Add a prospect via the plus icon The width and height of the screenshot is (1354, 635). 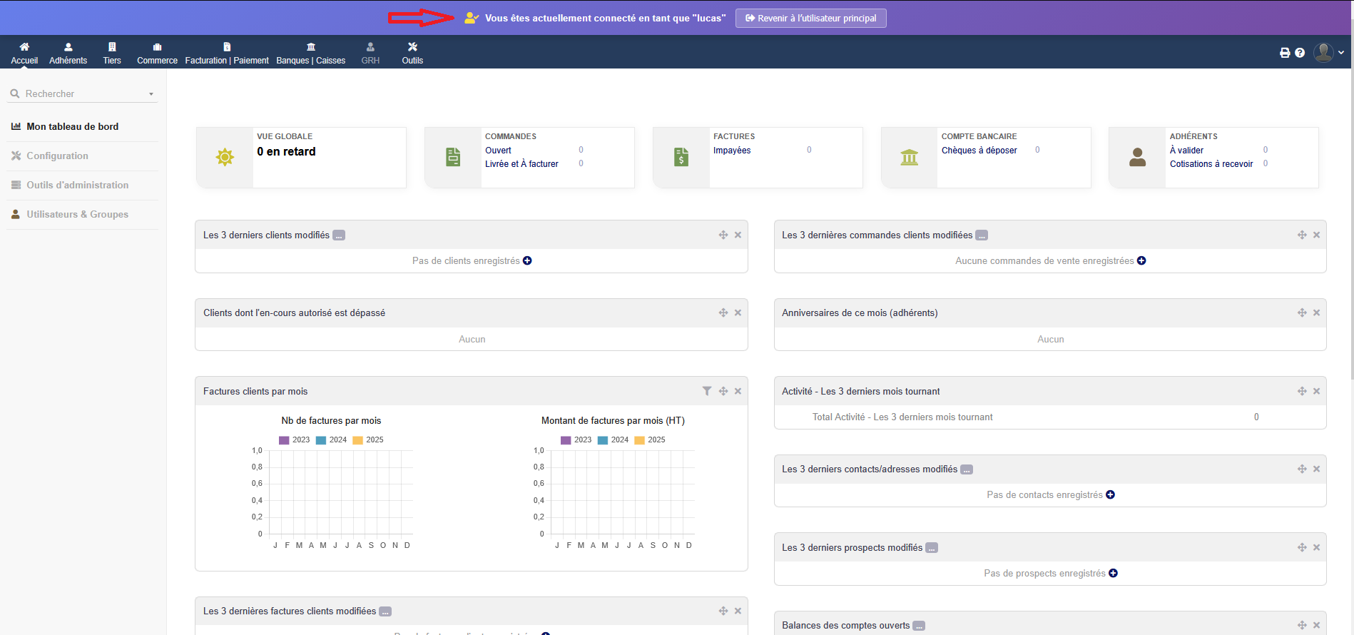click(1113, 573)
